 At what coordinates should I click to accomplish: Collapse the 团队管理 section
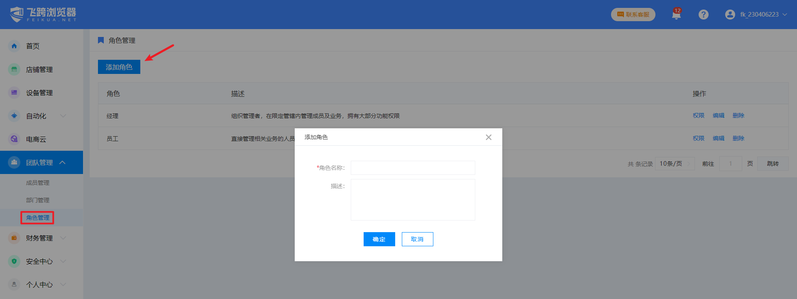coord(62,162)
